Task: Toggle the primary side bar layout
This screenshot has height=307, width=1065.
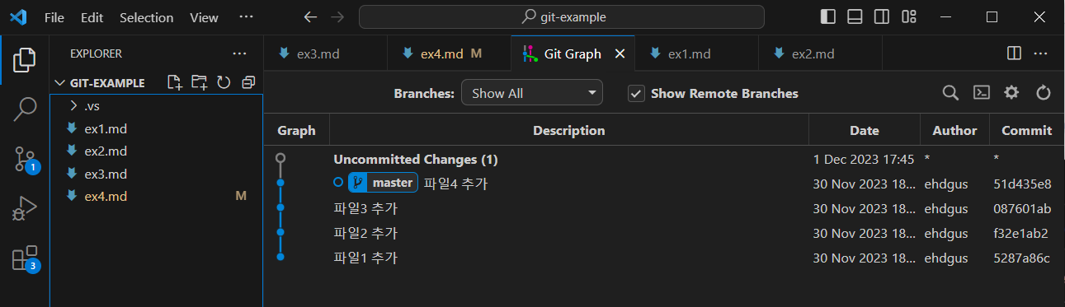Action: pos(828,16)
